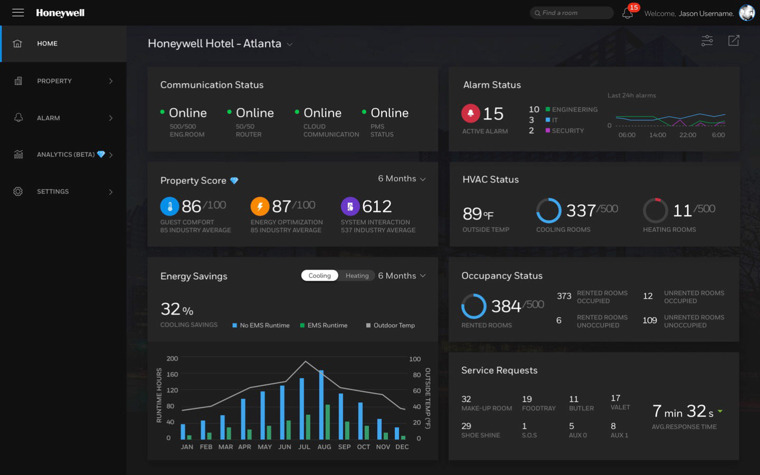Image resolution: width=760 pixels, height=475 pixels.
Task: Click the Avg. Response Time value
Action: click(683, 411)
